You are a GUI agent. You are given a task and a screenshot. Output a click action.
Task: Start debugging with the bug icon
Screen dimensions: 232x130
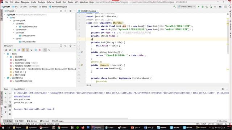[x=203, y=6]
